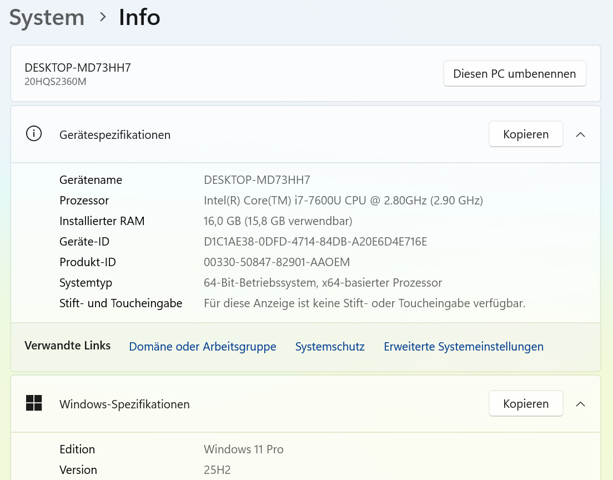Click the Gerätespezifikationen section header text
Image resolution: width=613 pixels, height=480 pixels.
pos(115,135)
